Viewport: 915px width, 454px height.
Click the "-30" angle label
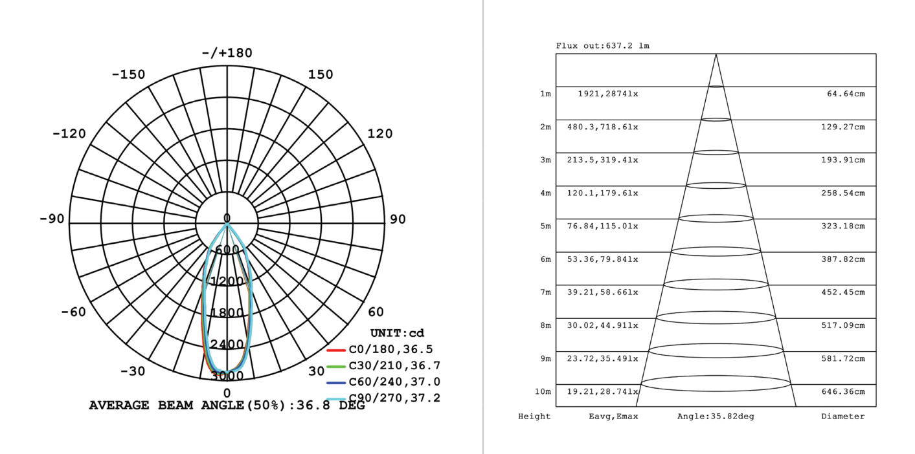(x=133, y=372)
